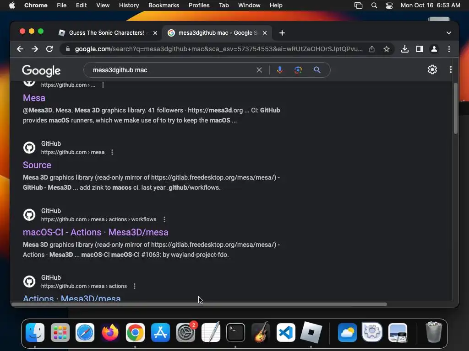
Task: Click the GitHub favicon of the macOS-CI result
Action: coord(29,215)
